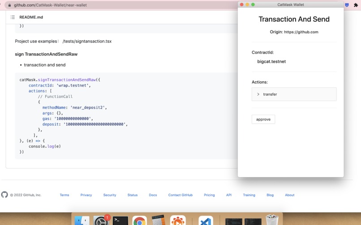This screenshot has height=225, width=361.
Task: Open the orange sun player app in dock
Action: (178, 221)
